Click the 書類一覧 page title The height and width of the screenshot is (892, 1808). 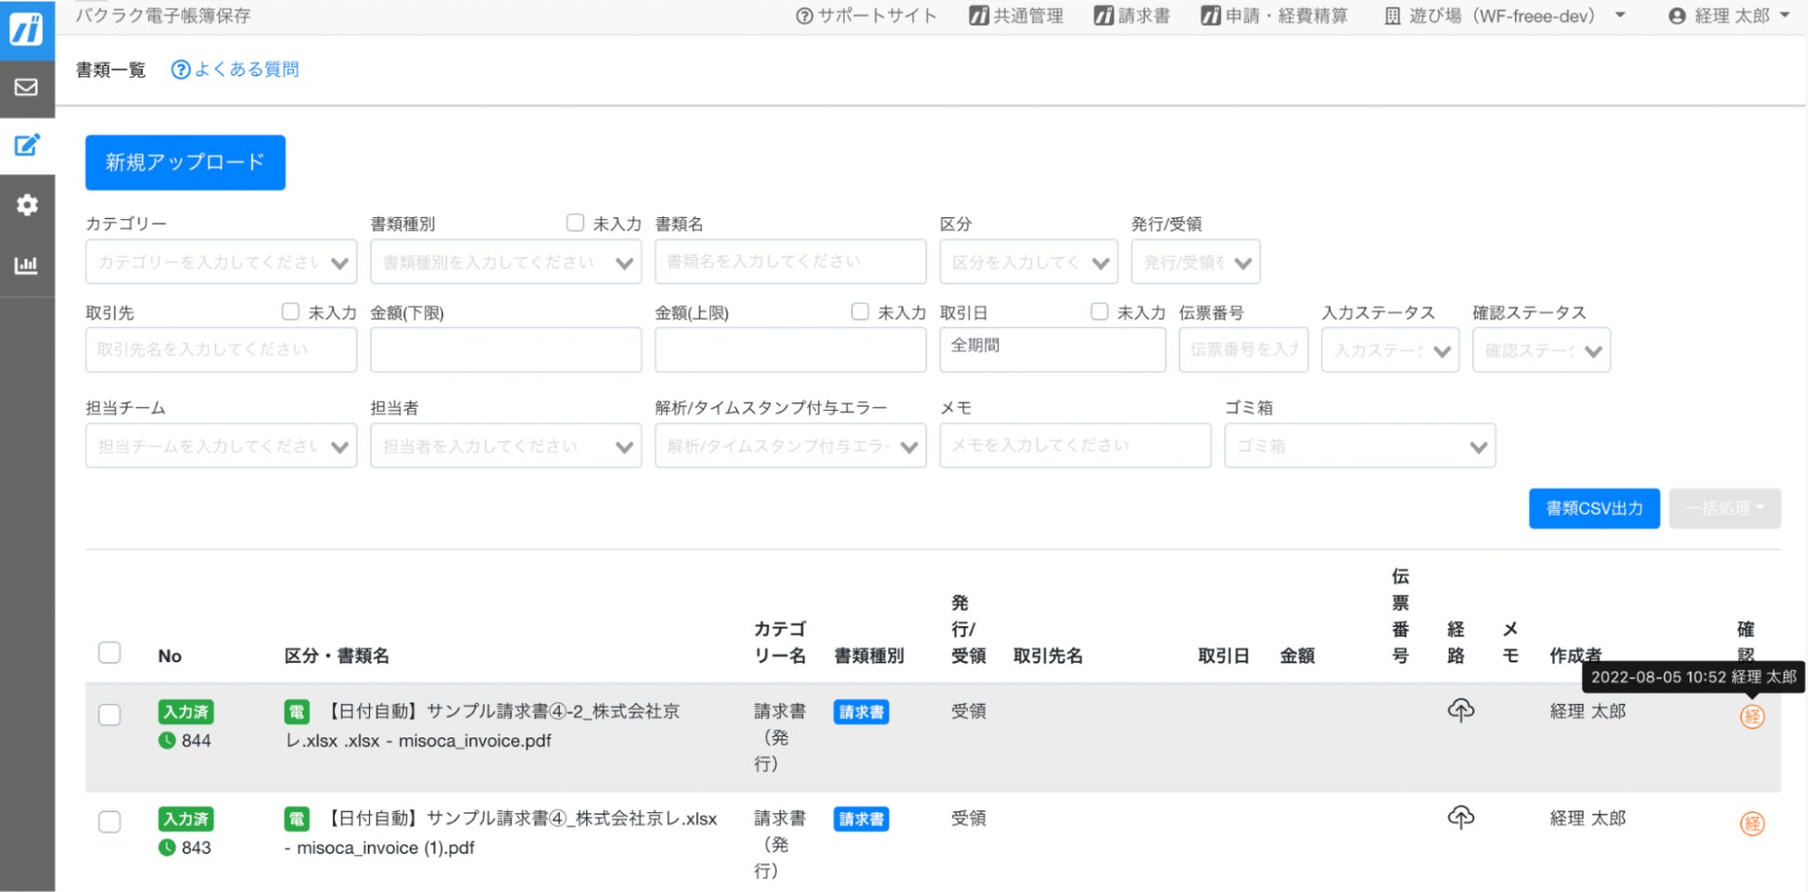tap(110, 70)
